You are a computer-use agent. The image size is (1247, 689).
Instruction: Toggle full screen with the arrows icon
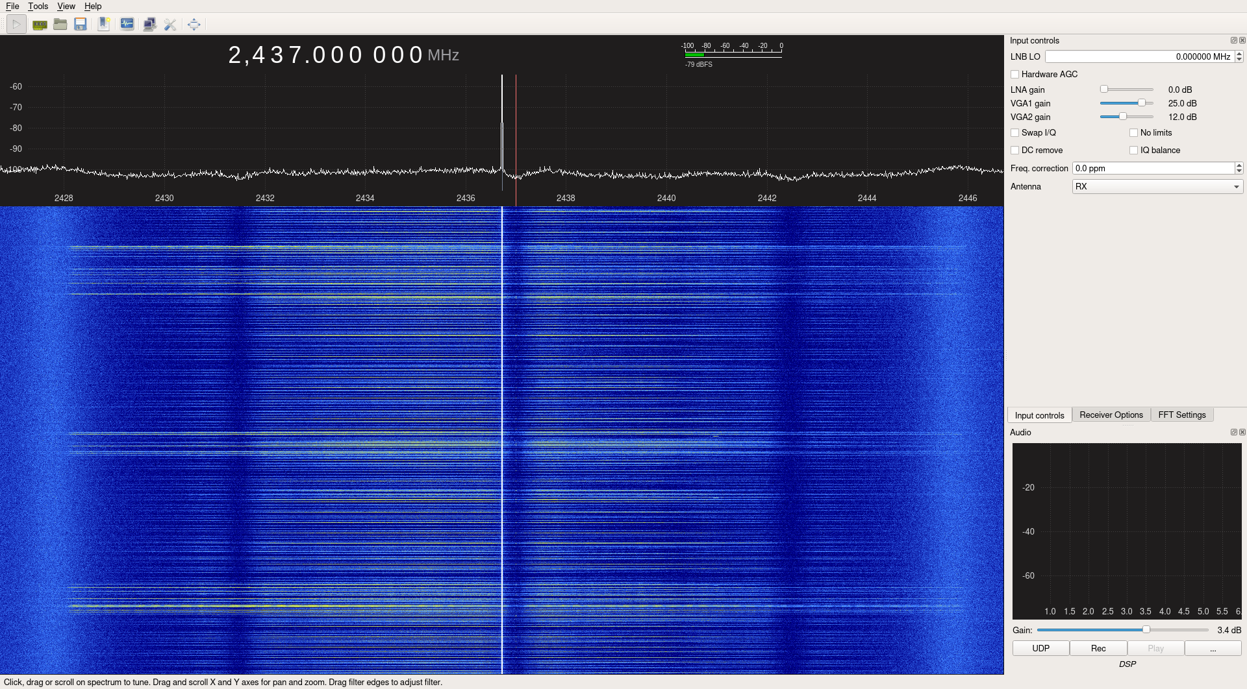coord(194,25)
